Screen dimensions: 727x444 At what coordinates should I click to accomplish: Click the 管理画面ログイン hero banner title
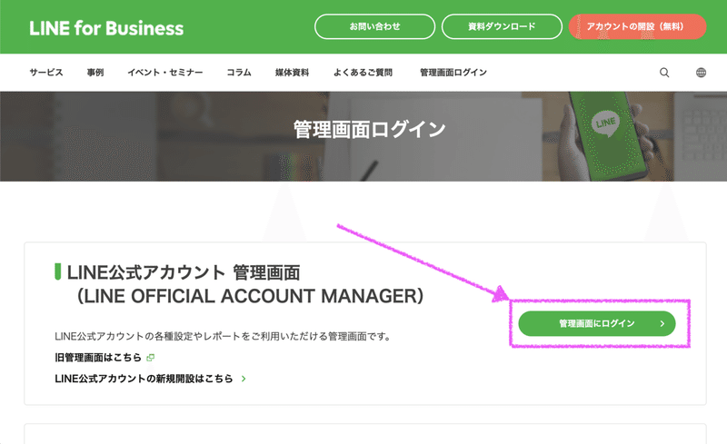coord(369,129)
